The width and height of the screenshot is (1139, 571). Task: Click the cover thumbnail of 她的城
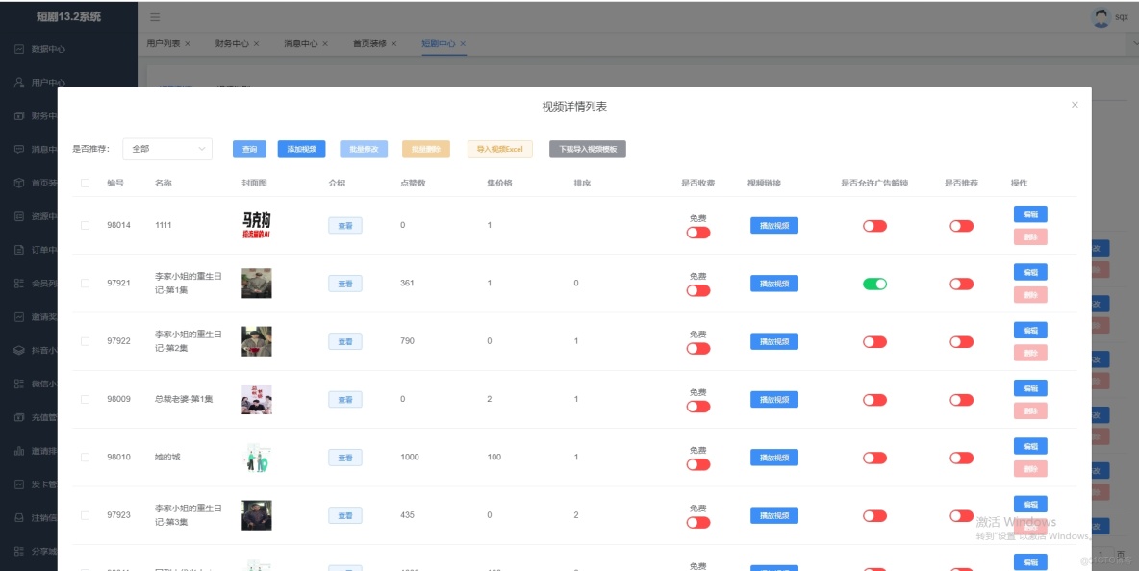[x=257, y=457]
